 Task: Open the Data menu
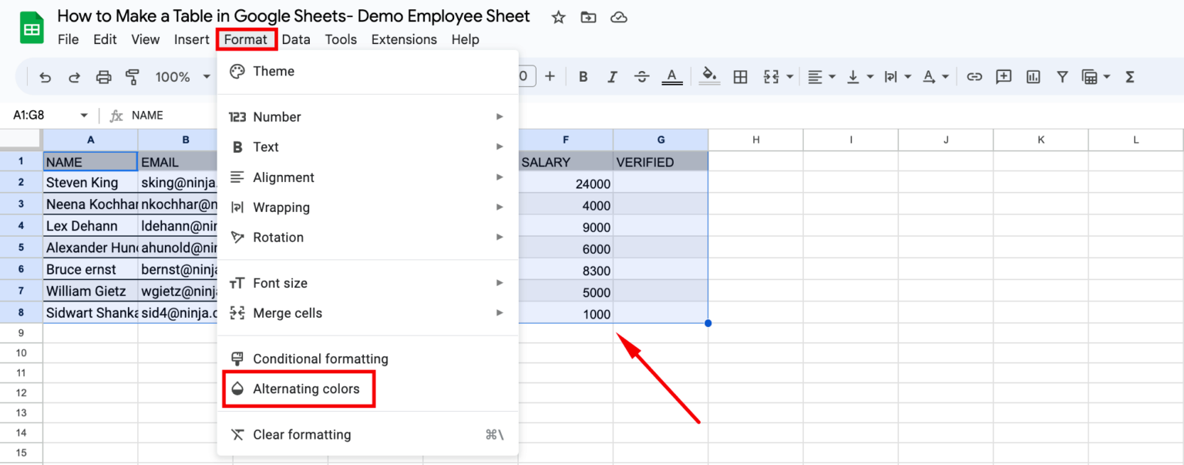(296, 39)
